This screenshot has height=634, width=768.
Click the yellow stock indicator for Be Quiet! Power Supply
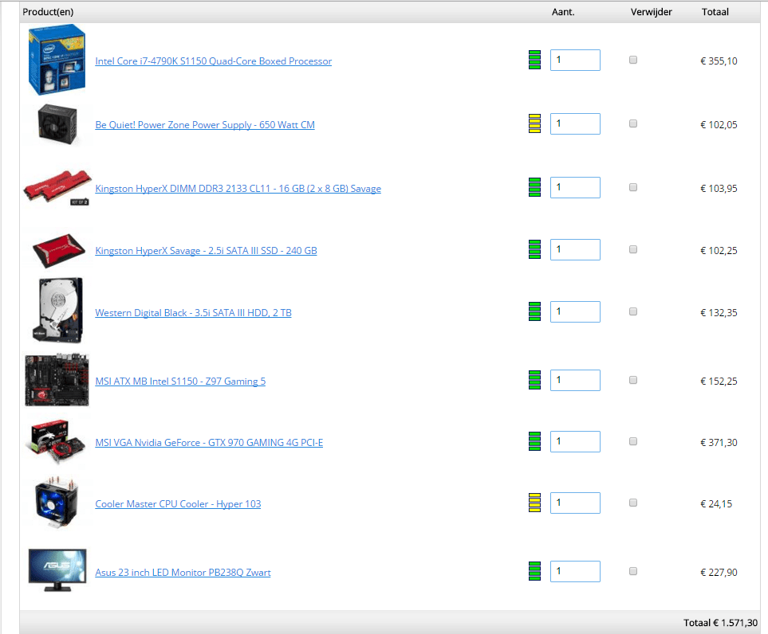(534, 123)
